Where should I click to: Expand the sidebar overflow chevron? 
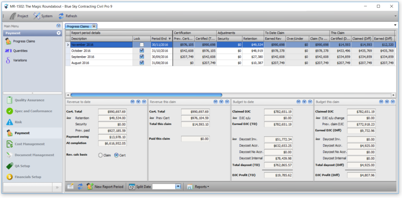(57, 187)
